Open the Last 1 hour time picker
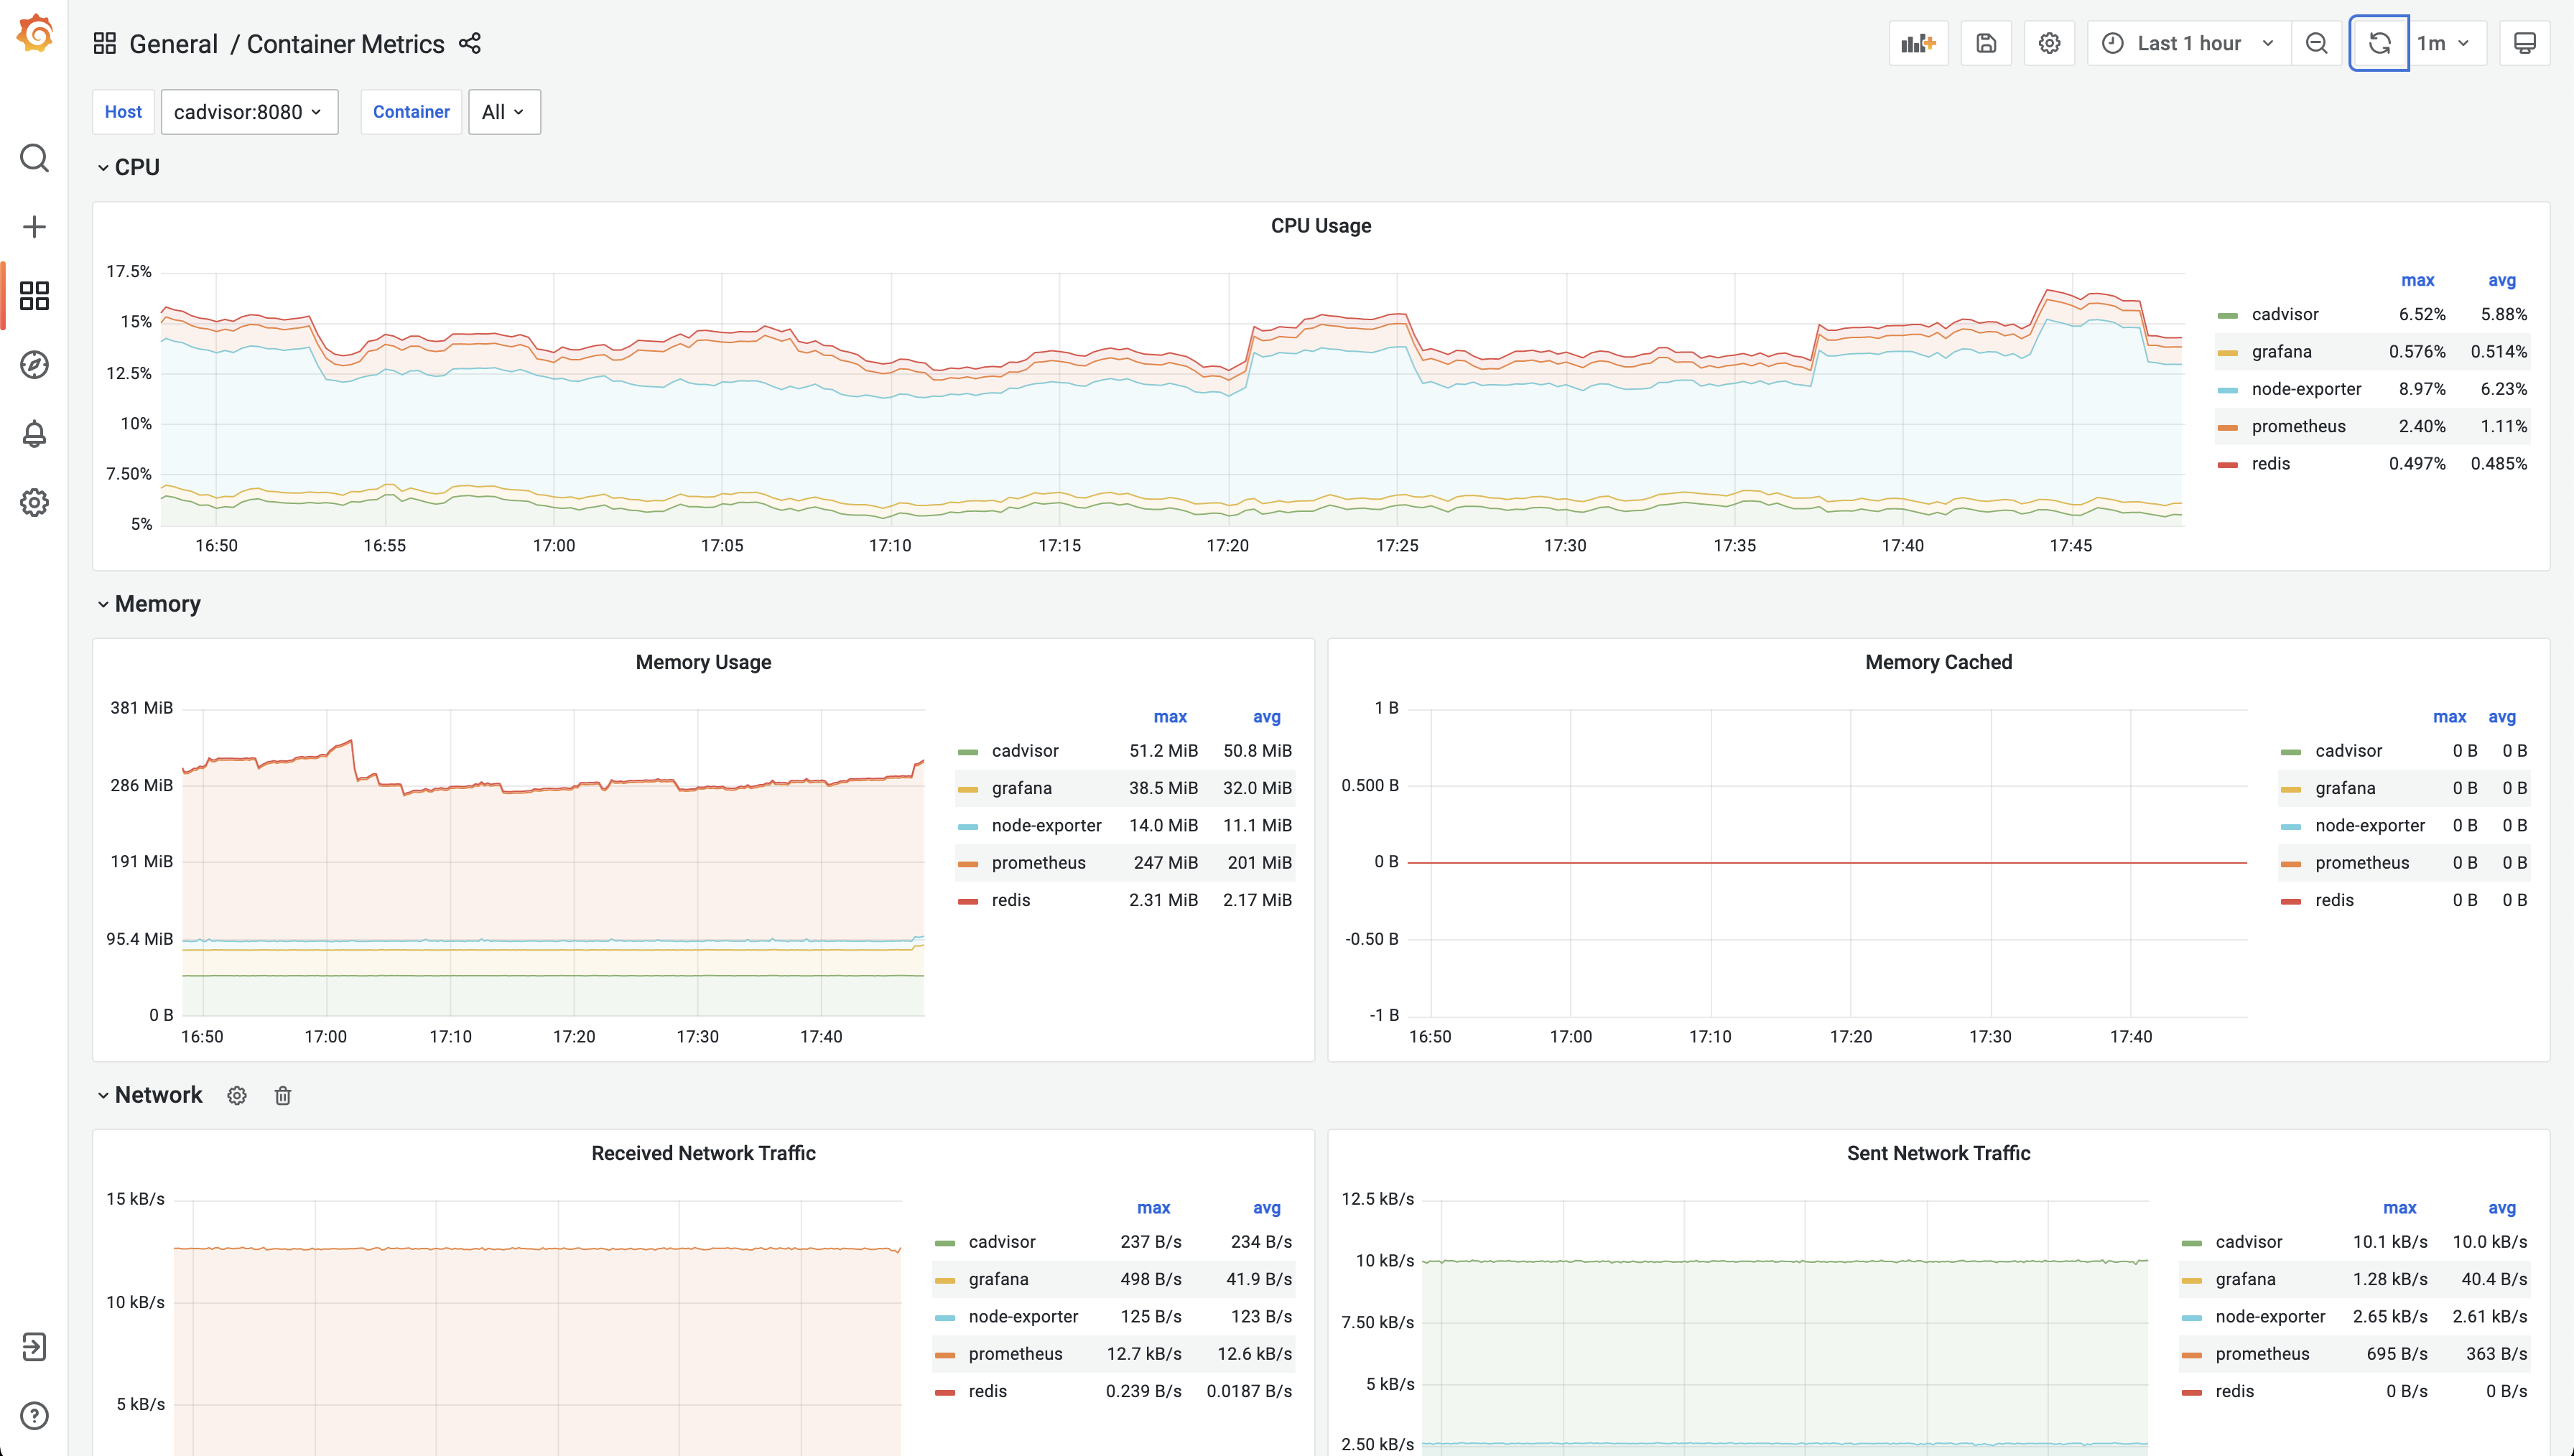The height and width of the screenshot is (1456, 2574). [2188, 43]
